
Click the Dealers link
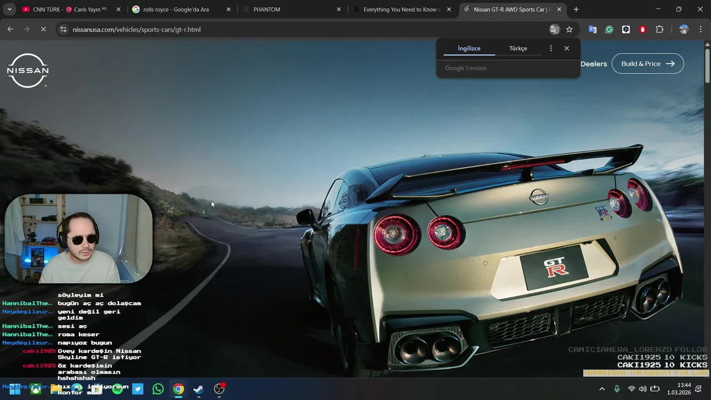[593, 64]
